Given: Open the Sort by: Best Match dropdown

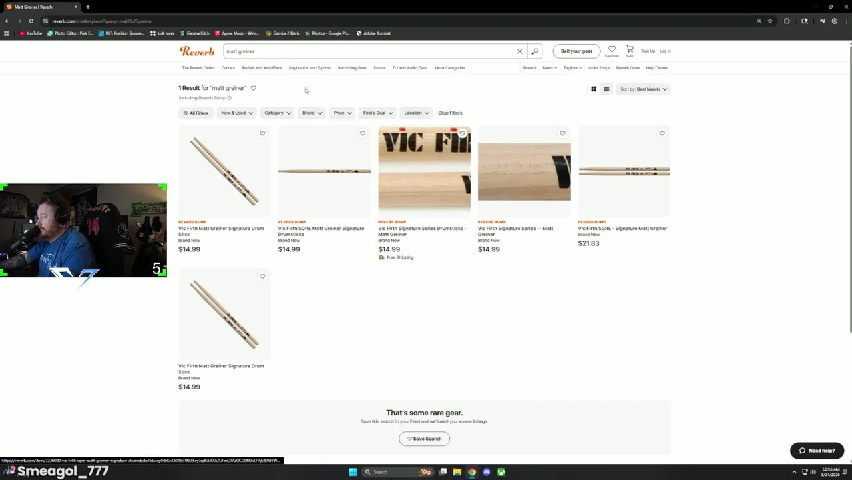Looking at the screenshot, I should [644, 89].
